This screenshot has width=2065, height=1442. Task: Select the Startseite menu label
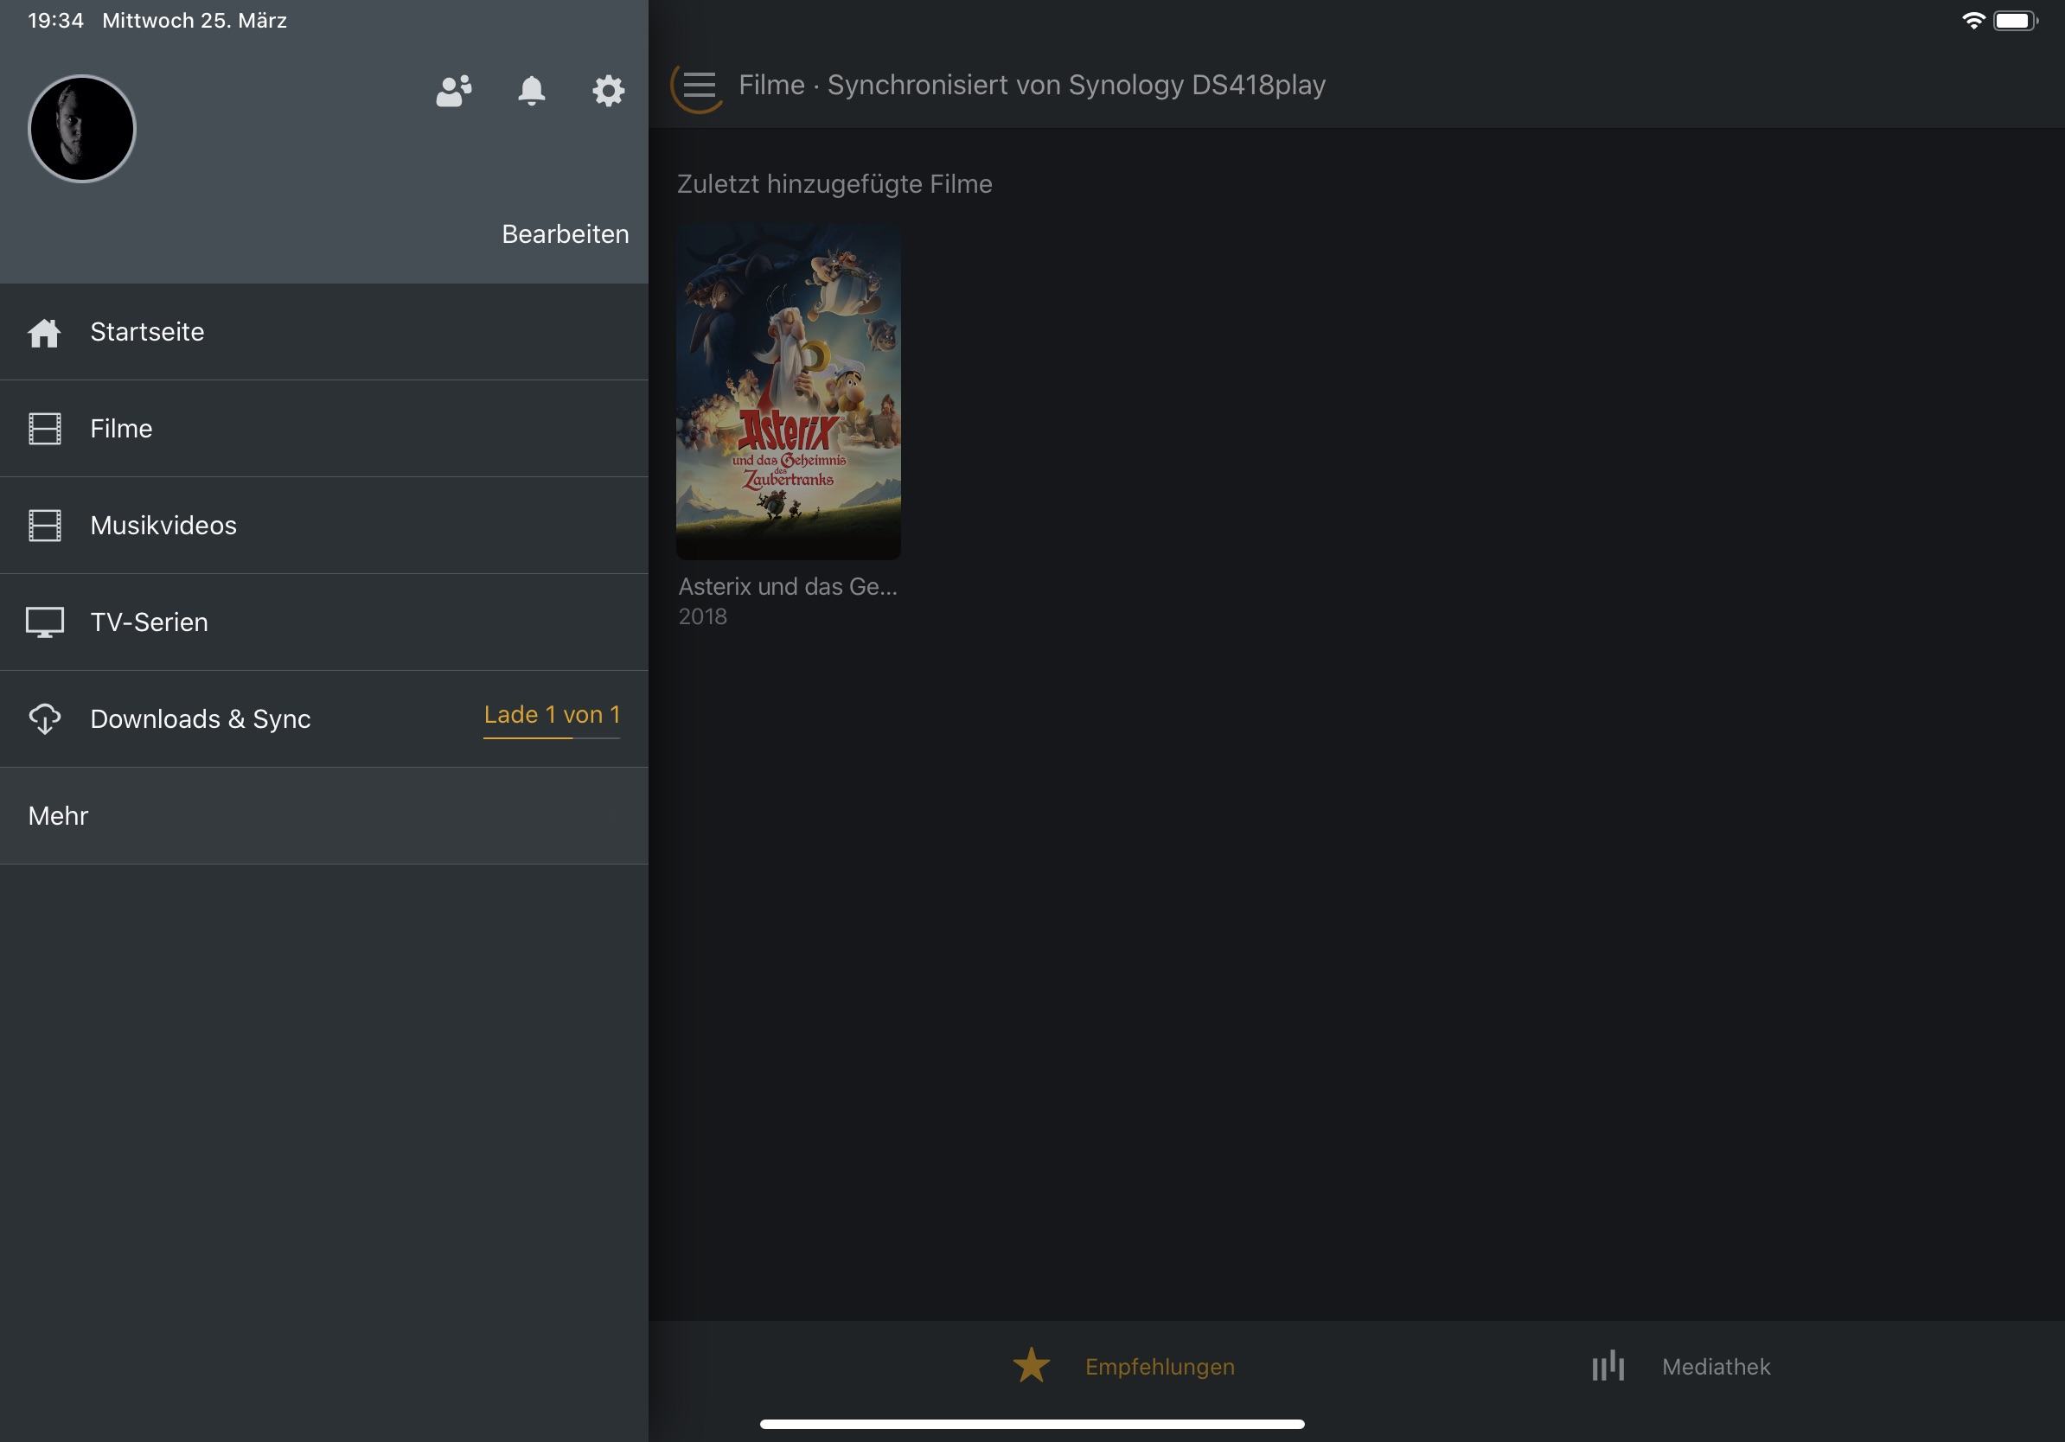[x=148, y=332]
